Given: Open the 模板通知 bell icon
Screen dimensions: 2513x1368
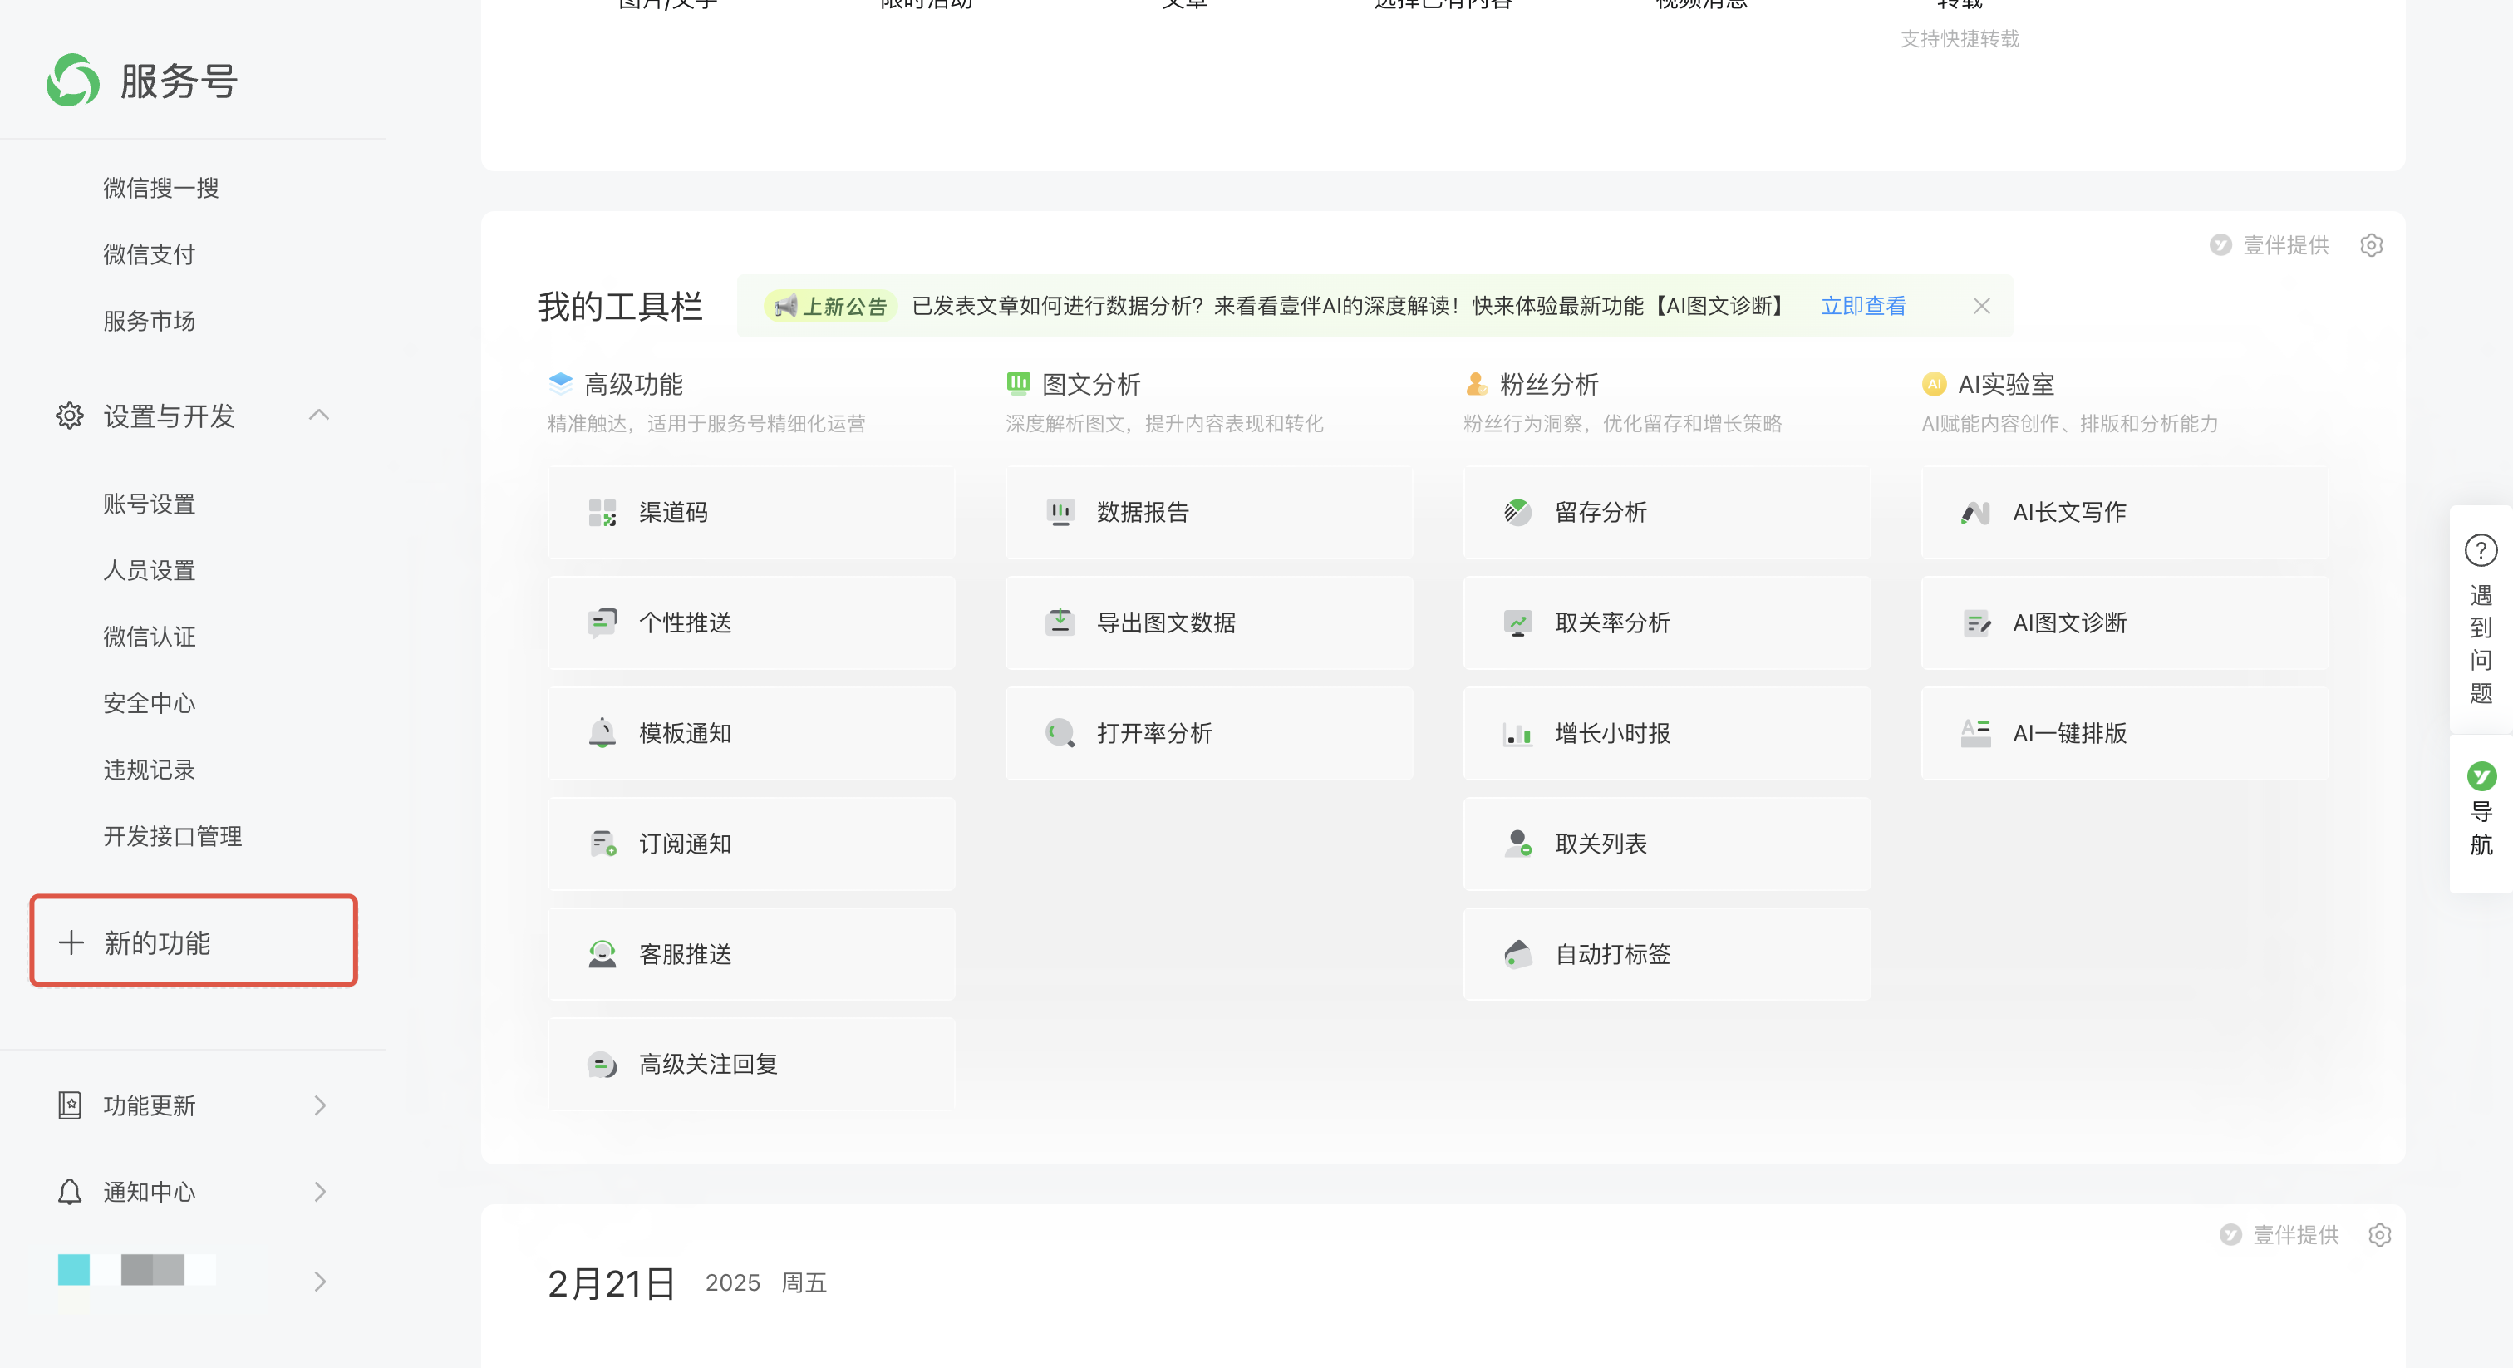Looking at the screenshot, I should tap(602, 733).
